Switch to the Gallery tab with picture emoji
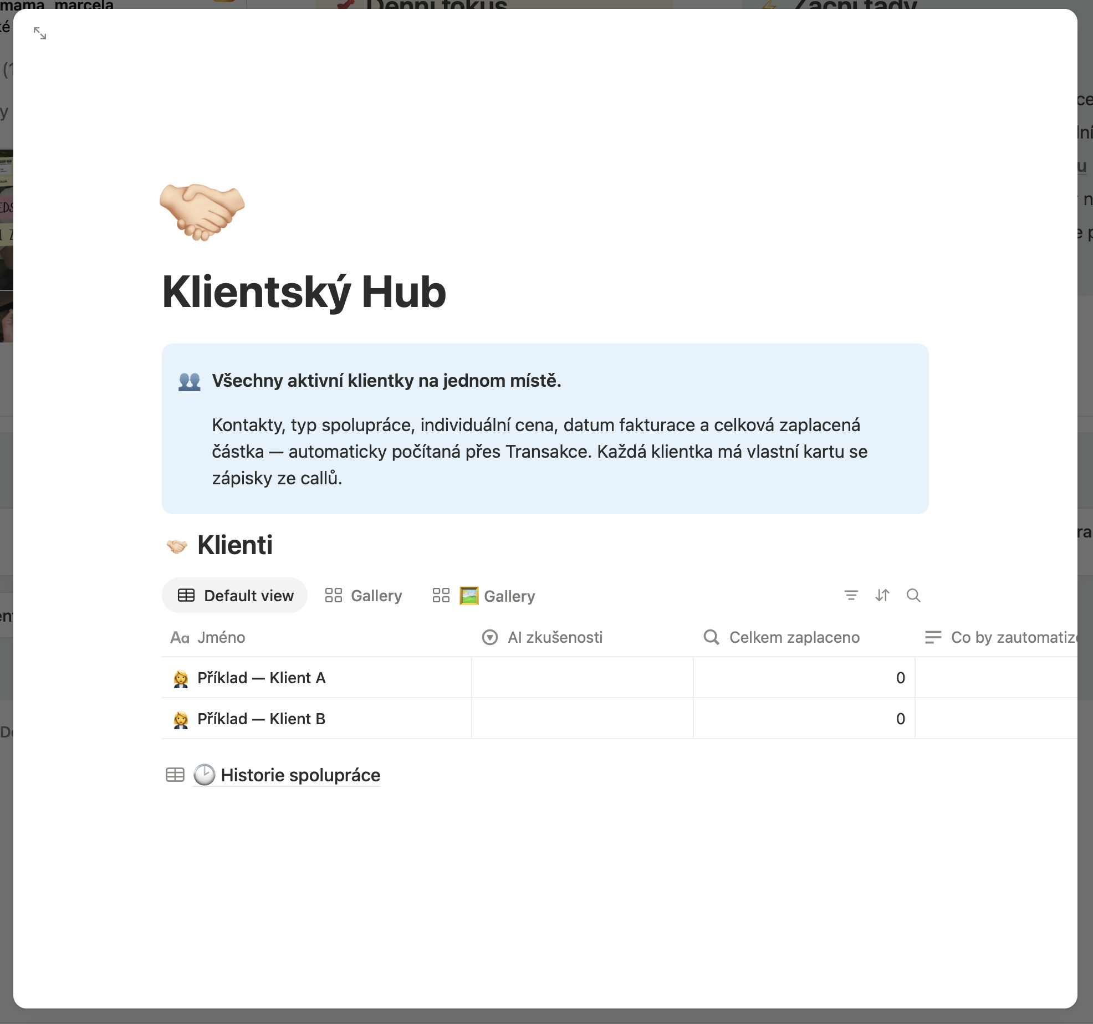The image size is (1093, 1024). tap(484, 595)
